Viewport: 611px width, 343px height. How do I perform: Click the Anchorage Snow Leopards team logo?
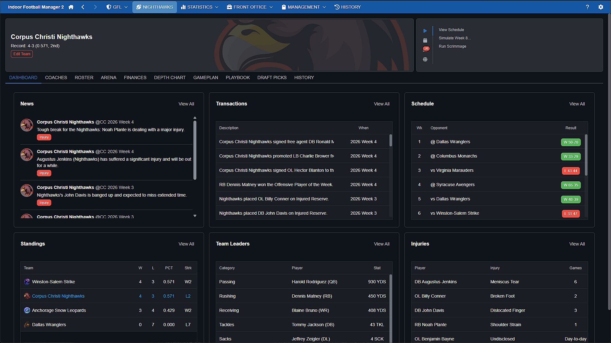[x=27, y=310]
